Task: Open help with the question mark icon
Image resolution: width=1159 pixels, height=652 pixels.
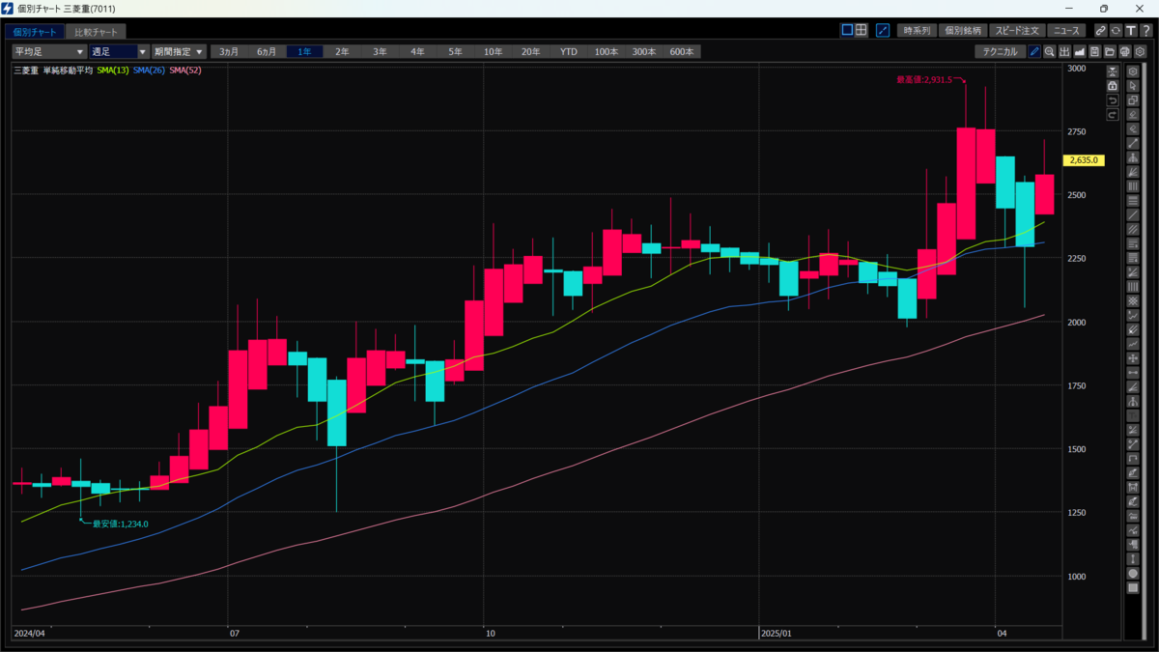Action: pos(1145,30)
